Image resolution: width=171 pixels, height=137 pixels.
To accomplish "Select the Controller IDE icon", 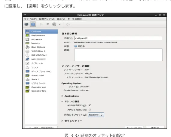I will tap(27, 91).
